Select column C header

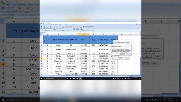point(71,34)
